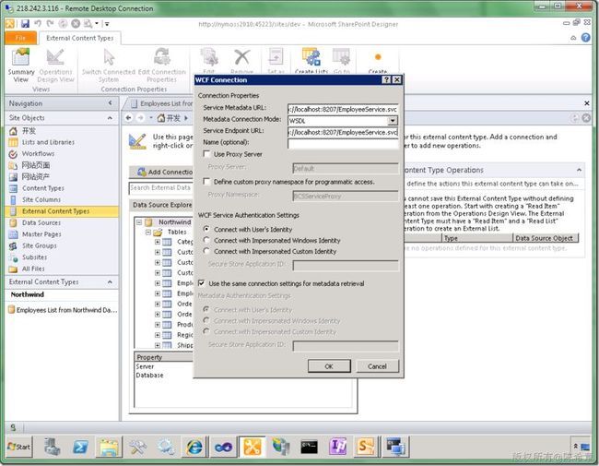
Task: Click Data Source Object column header
Action: click(x=544, y=238)
